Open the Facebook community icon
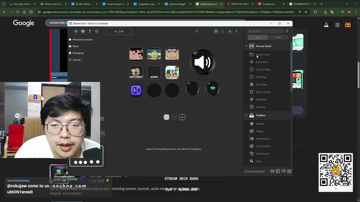This screenshot has height=202, width=360. coord(278,171)
